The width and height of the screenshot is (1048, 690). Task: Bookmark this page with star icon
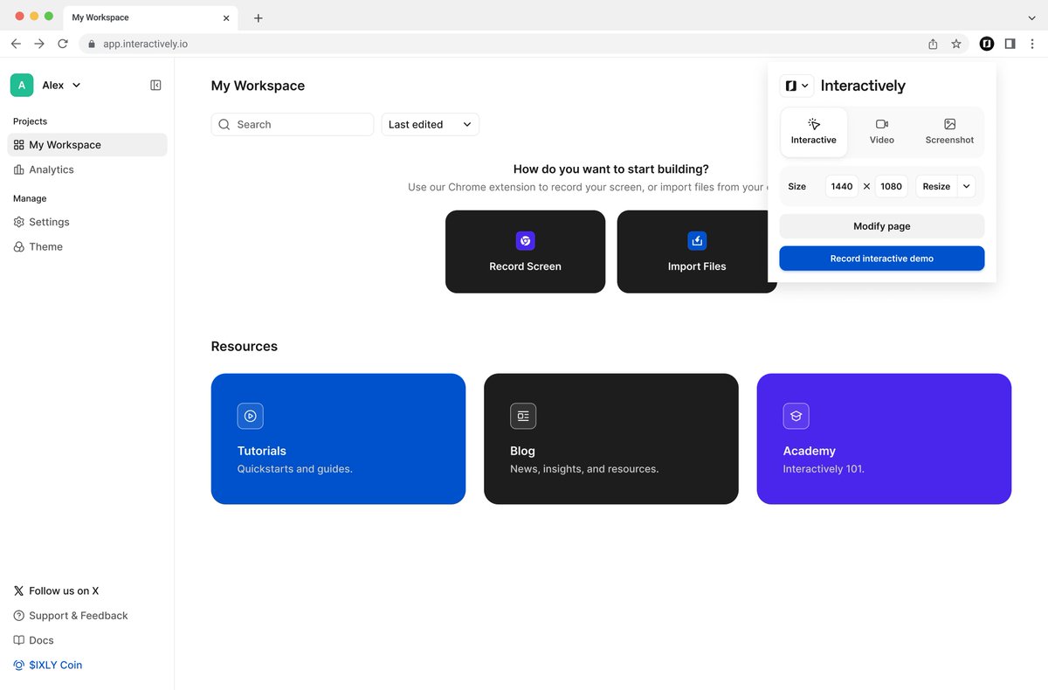(956, 44)
